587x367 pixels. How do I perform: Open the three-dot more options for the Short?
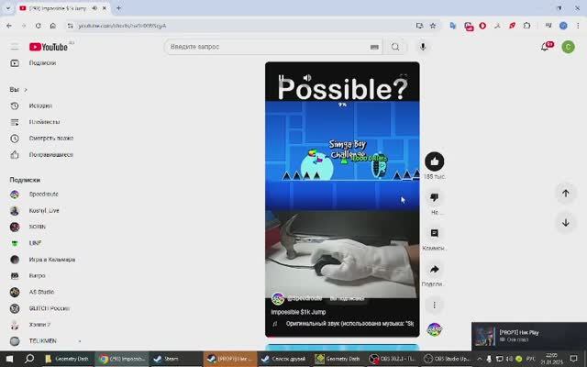click(x=434, y=305)
